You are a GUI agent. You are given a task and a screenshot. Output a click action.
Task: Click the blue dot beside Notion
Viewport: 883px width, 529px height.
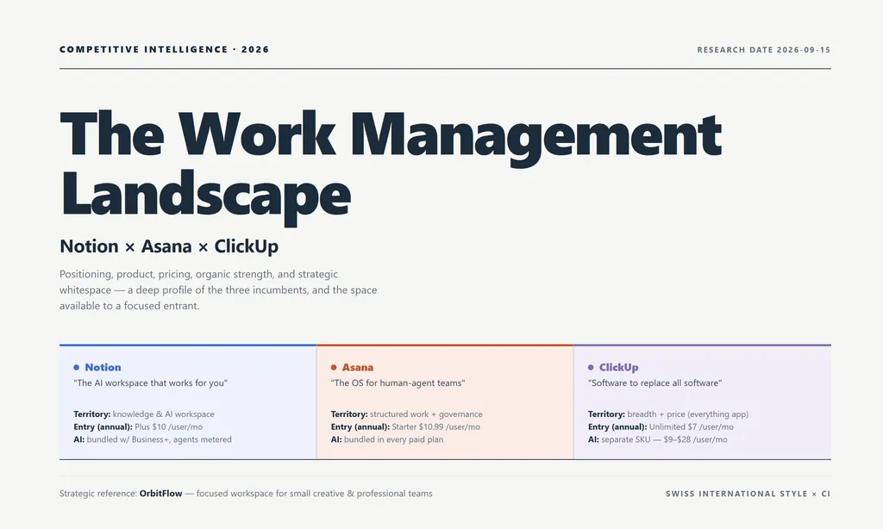(77, 368)
